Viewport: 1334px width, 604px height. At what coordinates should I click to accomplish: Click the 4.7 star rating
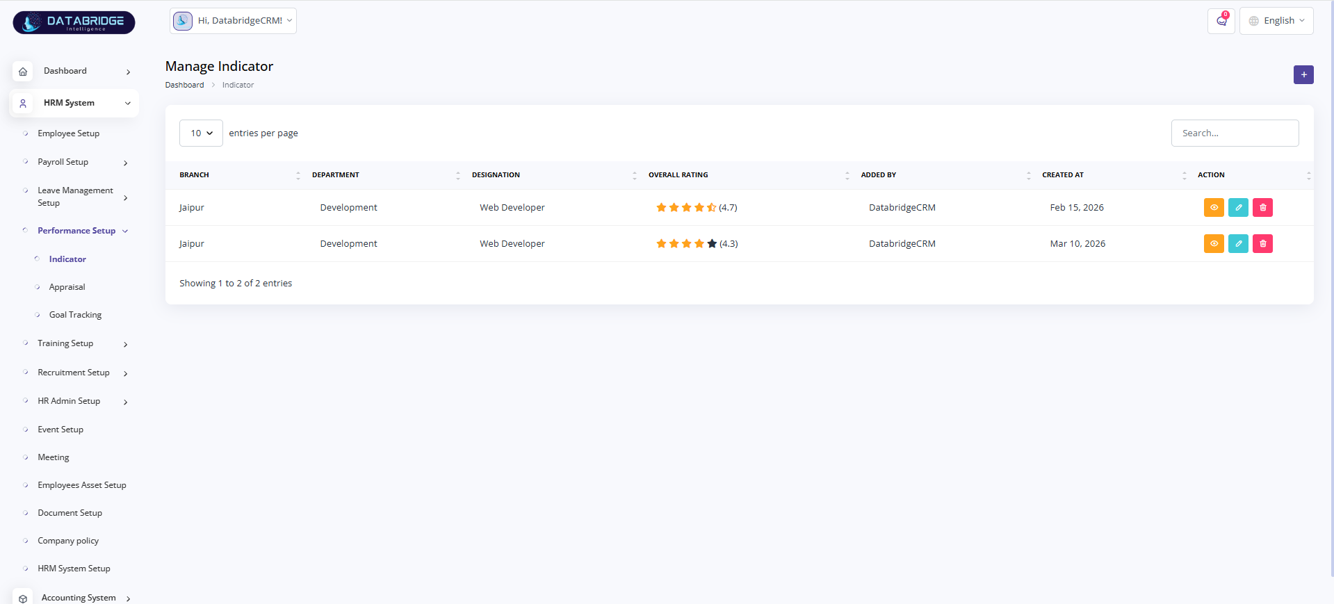[697, 207]
